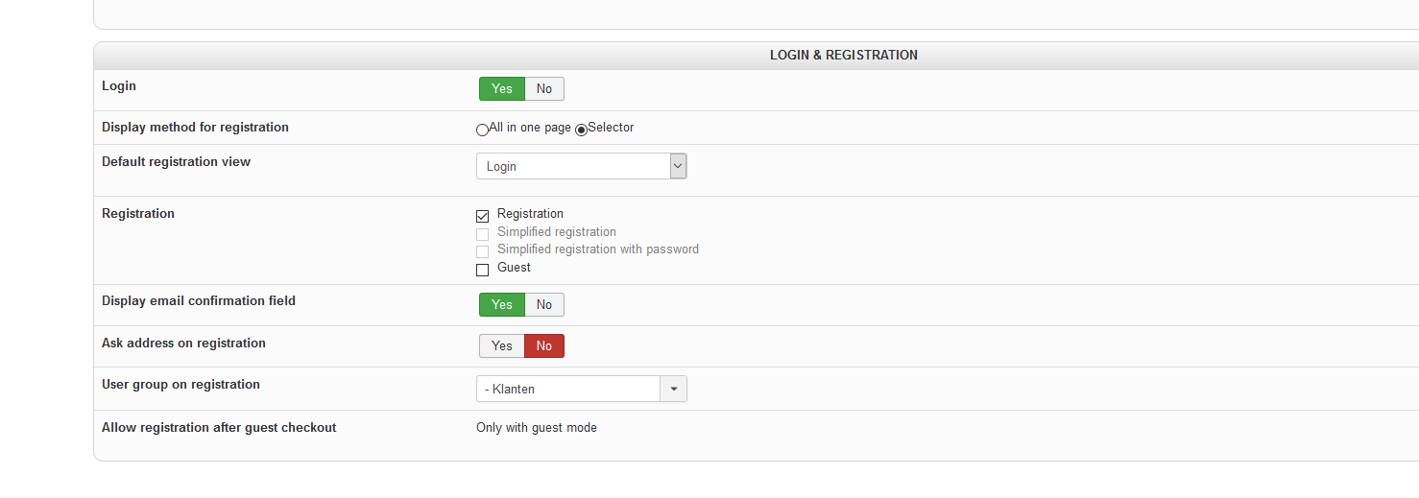Click the Guest checkbox label

pos(514,268)
